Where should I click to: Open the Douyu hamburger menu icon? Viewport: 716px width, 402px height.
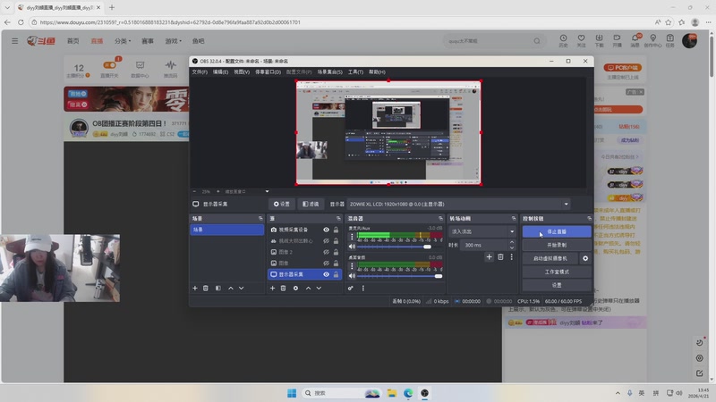pyautogui.click(x=15, y=41)
